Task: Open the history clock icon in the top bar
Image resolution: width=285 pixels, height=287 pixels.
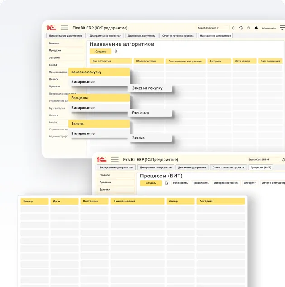Action: pyautogui.click(x=241, y=28)
